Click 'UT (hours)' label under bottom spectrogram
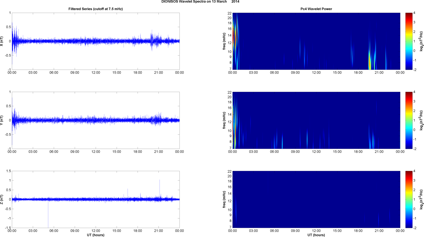Screen dimensions: 424x237 316,235
